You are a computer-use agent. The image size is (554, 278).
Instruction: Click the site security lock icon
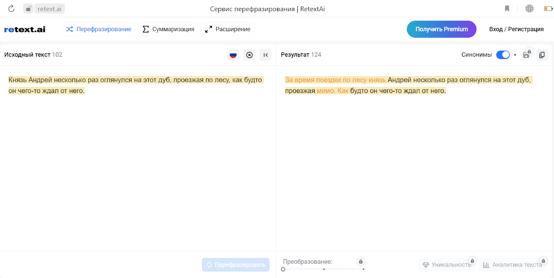point(28,9)
